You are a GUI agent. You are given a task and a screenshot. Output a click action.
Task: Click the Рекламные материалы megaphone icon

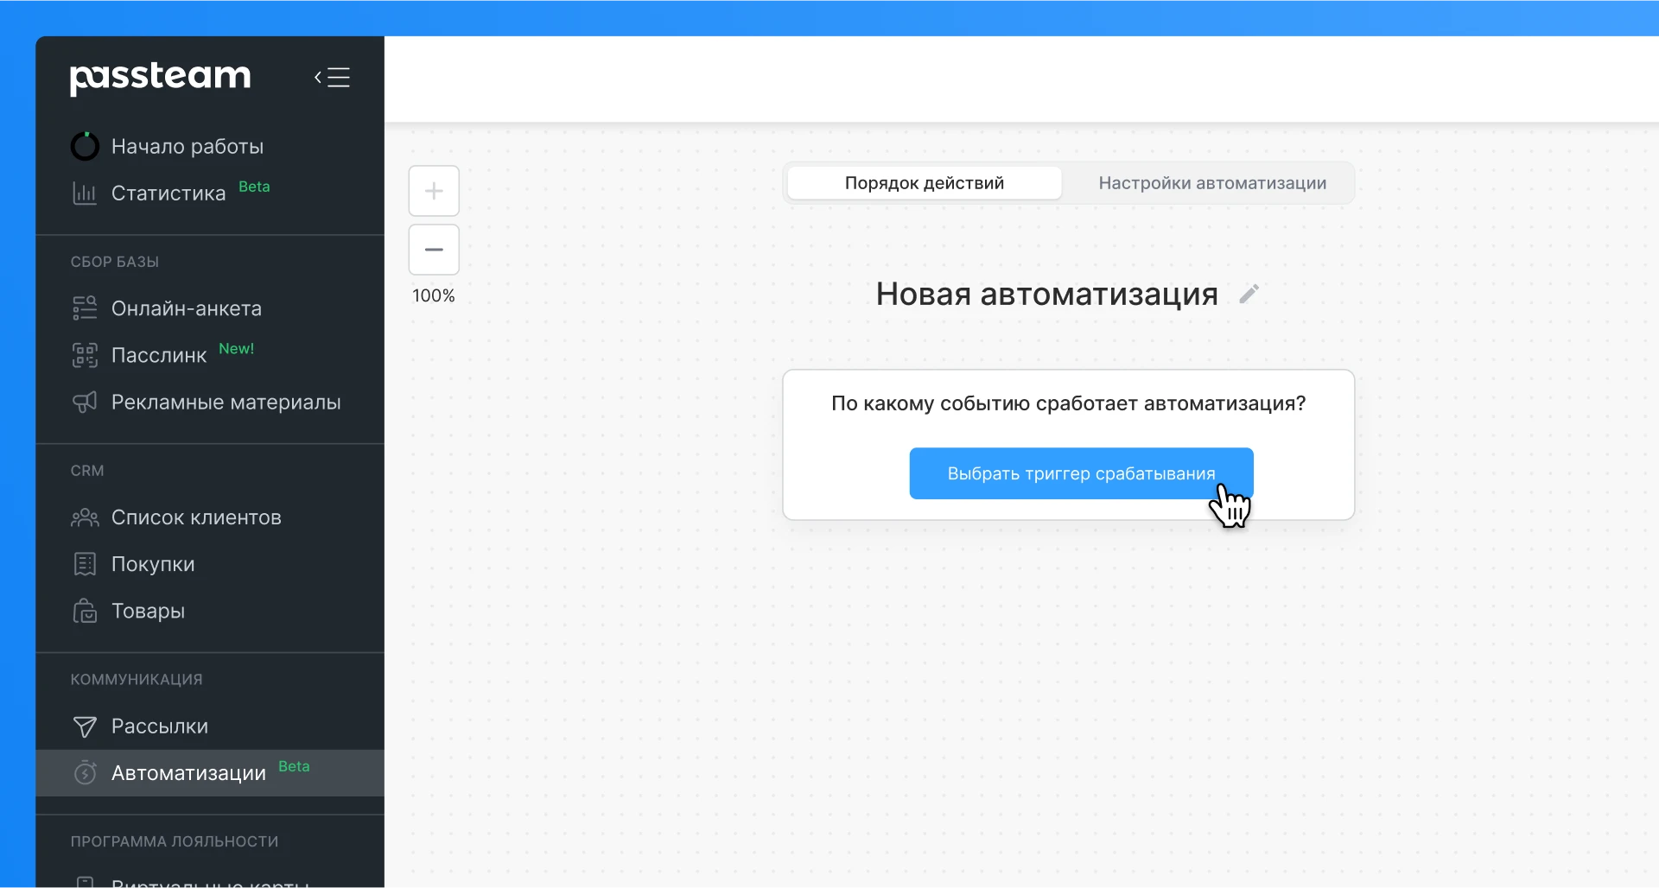(x=85, y=402)
